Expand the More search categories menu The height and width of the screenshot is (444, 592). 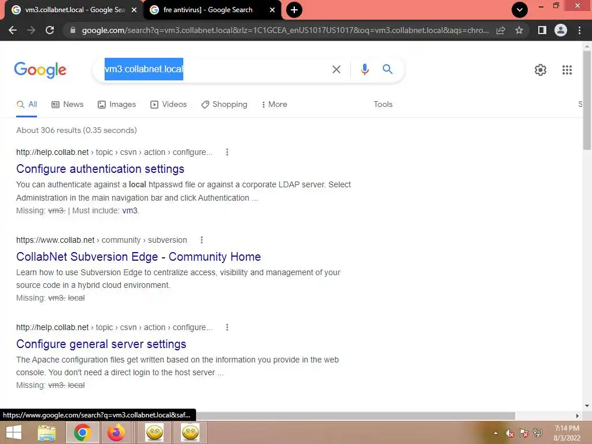pos(274,105)
